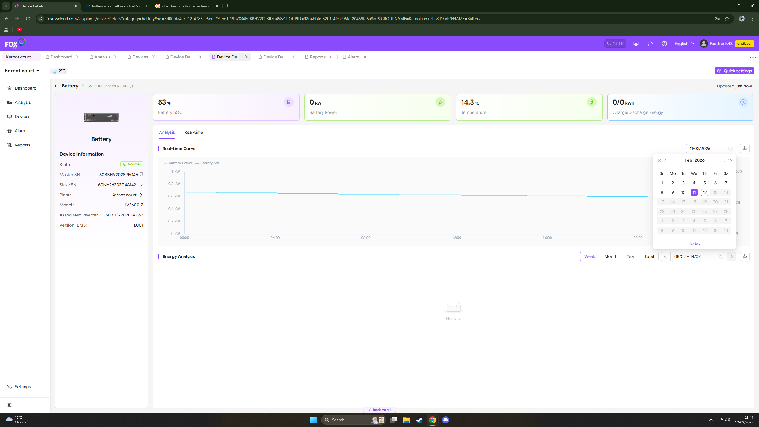
Task: Select day 10 in February calendar
Action: coord(683,192)
